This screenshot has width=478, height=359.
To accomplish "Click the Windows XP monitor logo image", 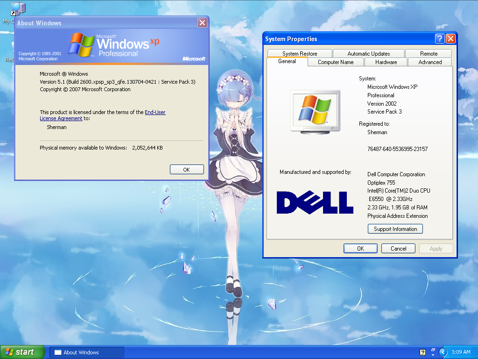I will click(316, 112).
